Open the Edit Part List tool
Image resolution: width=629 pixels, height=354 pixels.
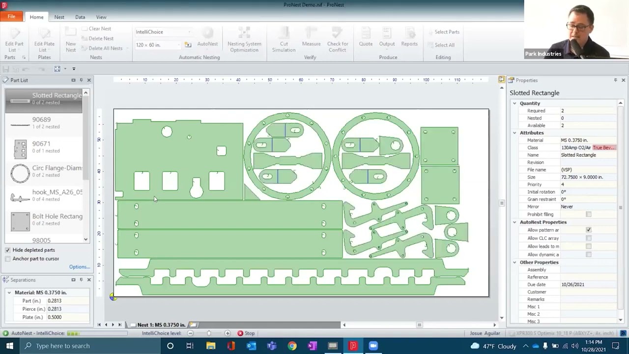(x=14, y=40)
